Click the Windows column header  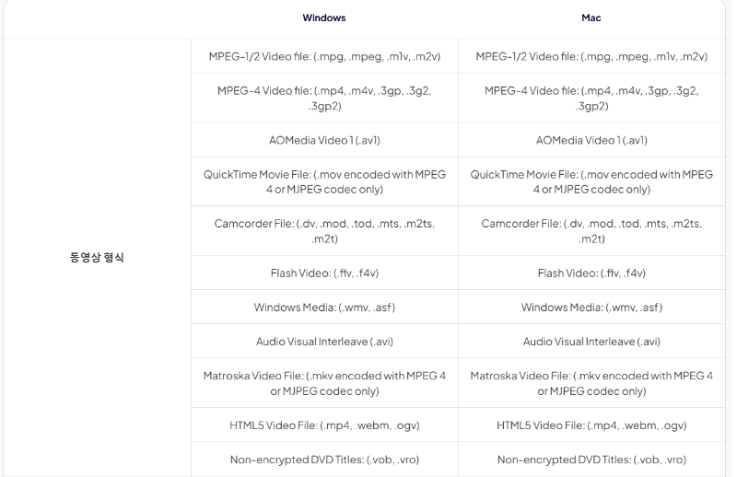324,17
